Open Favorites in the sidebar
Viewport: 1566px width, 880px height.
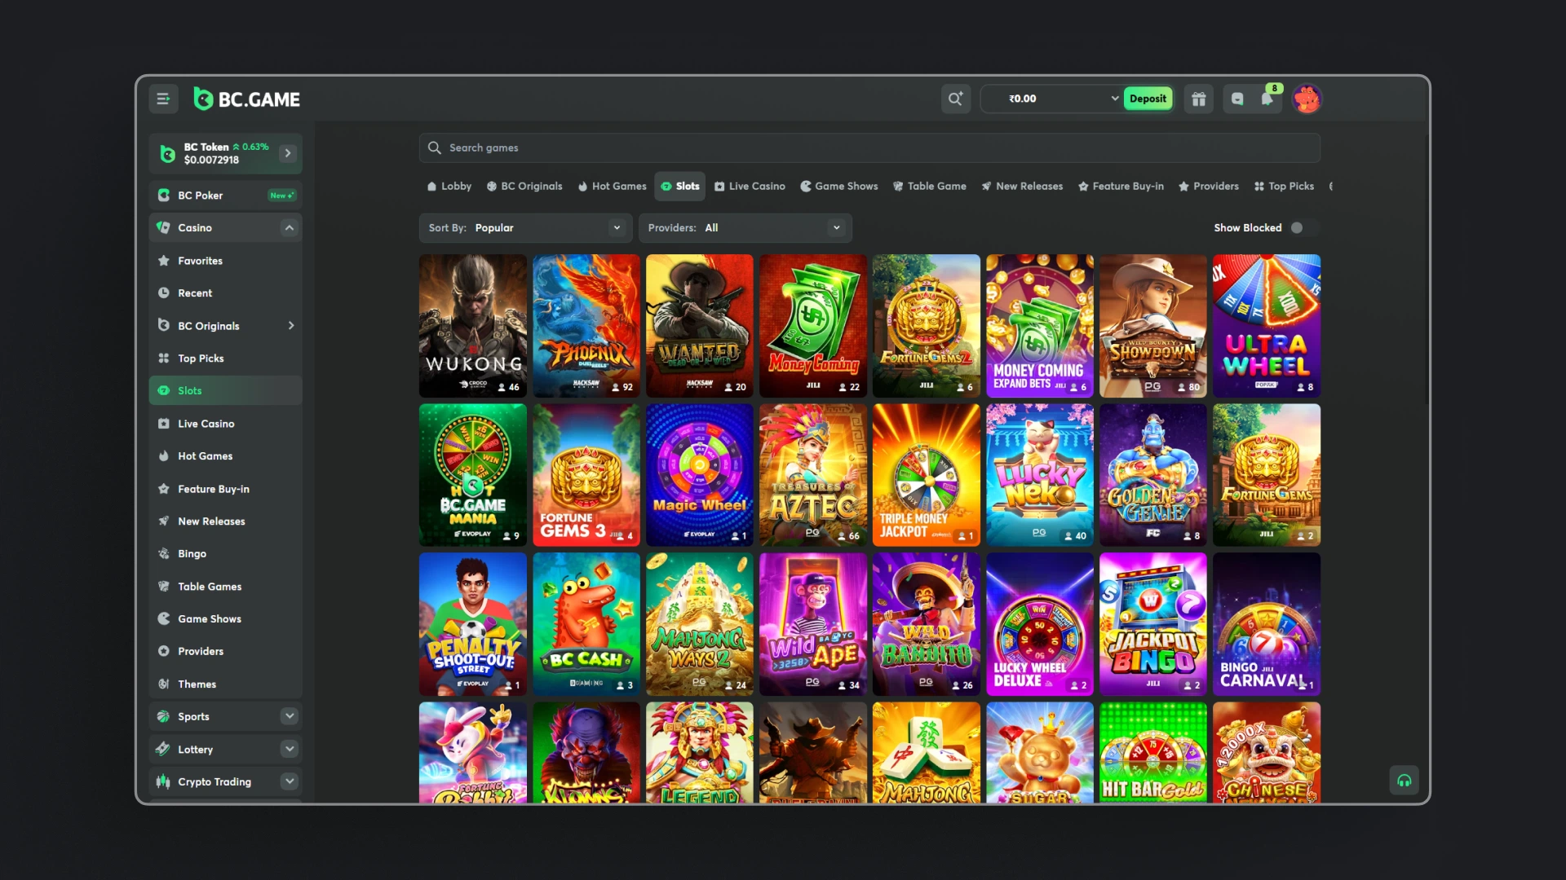pos(200,261)
